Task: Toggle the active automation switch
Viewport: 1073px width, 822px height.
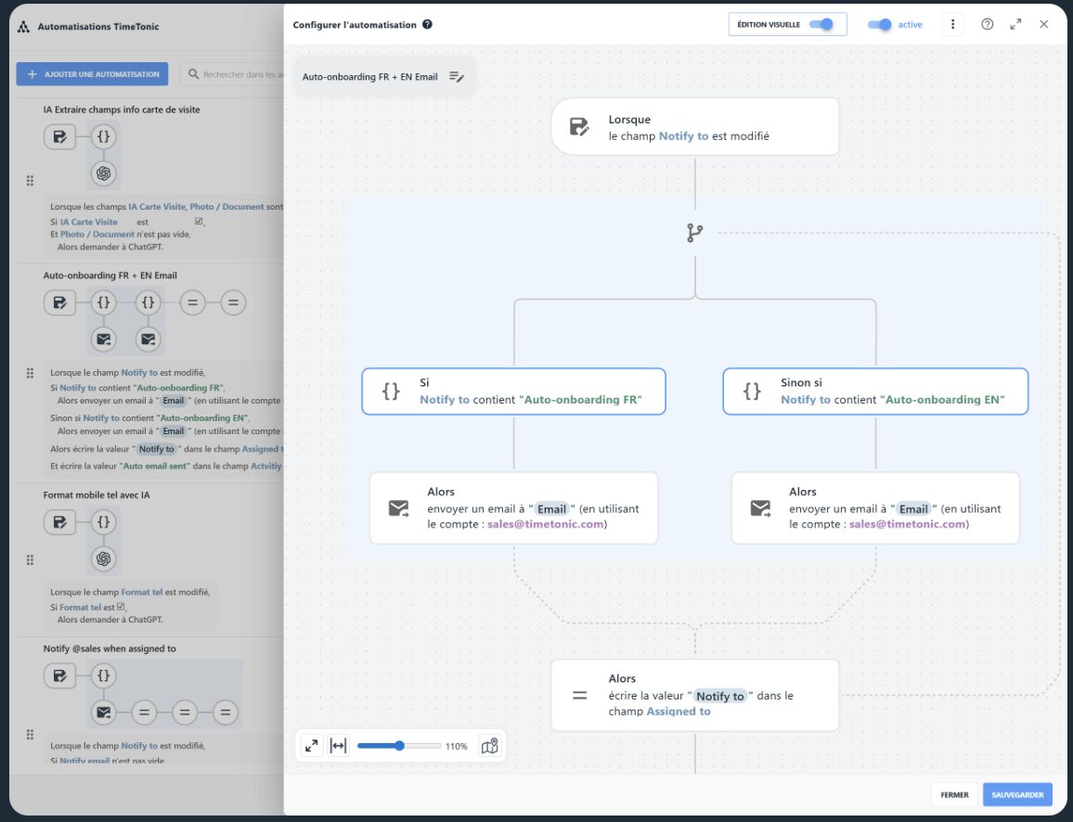Action: (880, 24)
